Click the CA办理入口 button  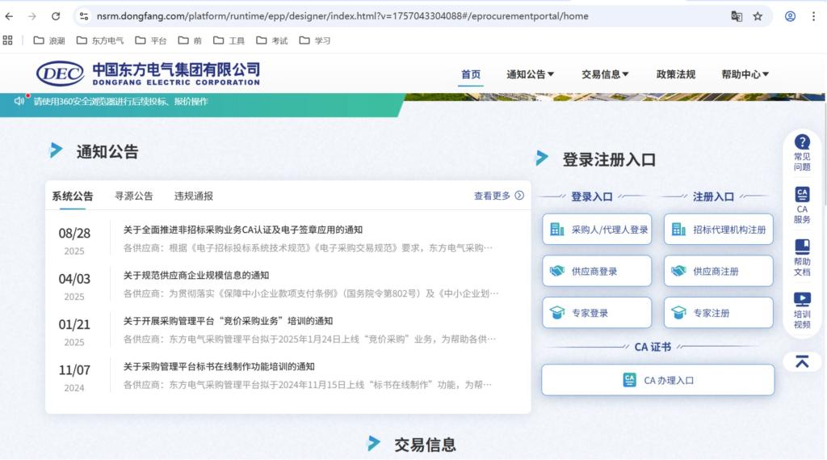coord(657,380)
